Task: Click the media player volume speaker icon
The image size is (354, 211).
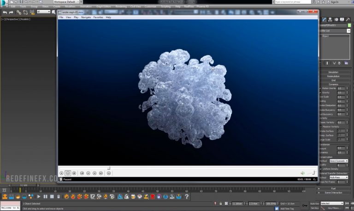Action: [302, 173]
